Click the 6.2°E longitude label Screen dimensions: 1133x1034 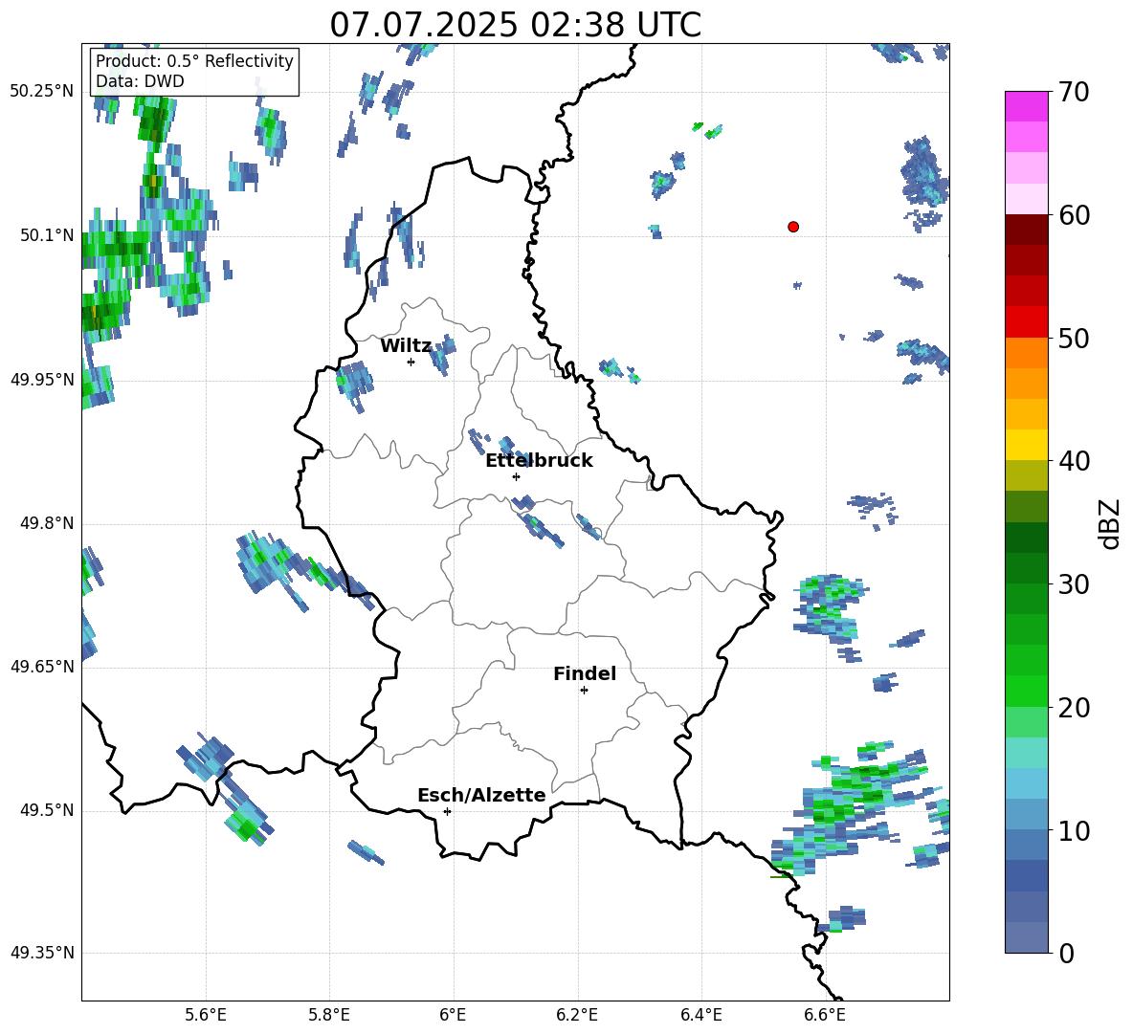pyautogui.click(x=577, y=1016)
